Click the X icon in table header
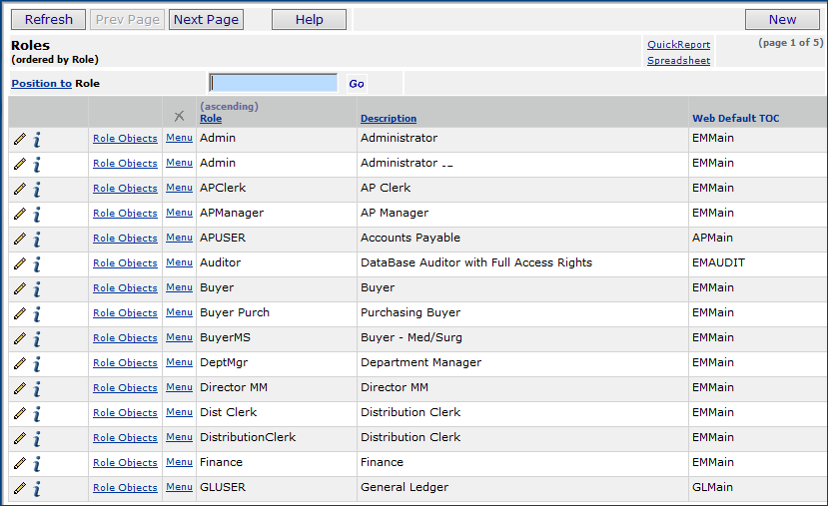The height and width of the screenshot is (506, 828). [x=179, y=117]
